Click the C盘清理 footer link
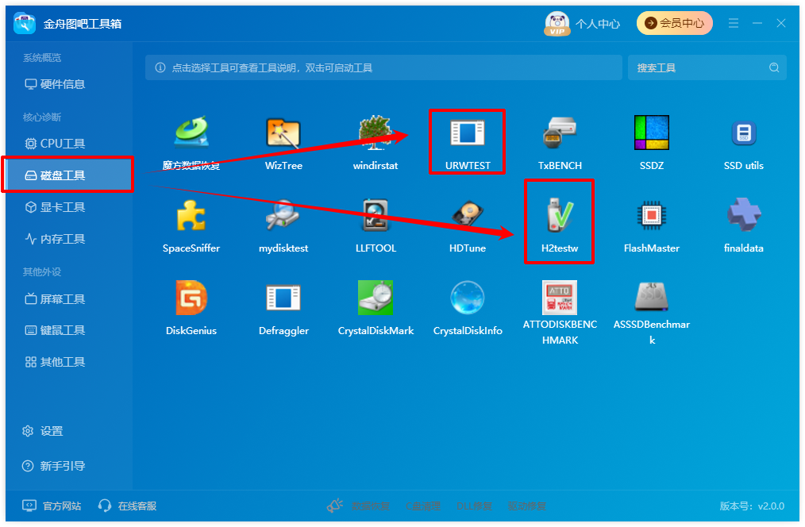The height and width of the screenshot is (527, 805). pos(423,506)
